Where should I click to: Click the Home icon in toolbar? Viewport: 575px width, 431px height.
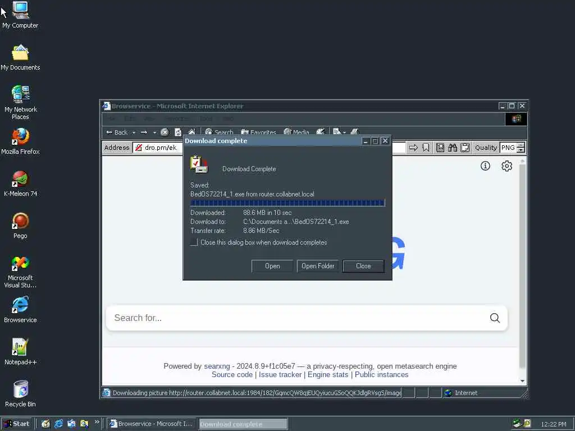pos(191,131)
